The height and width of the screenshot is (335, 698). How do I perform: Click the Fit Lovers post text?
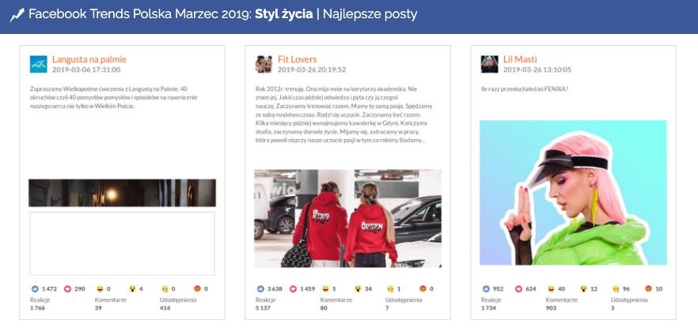(x=341, y=115)
